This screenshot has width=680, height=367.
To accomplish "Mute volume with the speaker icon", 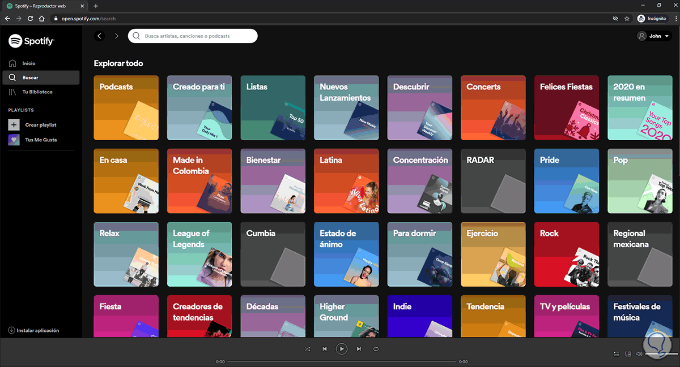I will coord(639,354).
